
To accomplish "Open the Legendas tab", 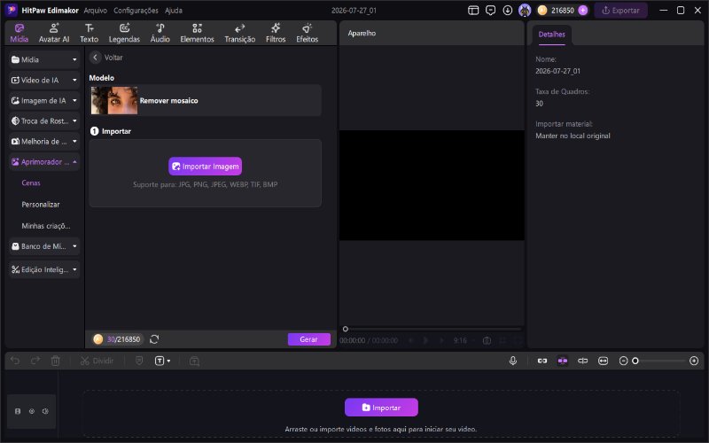I will tap(124, 33).
